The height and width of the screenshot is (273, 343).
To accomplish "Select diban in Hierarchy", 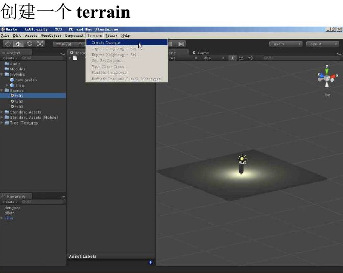I will (x=9, y=213).
